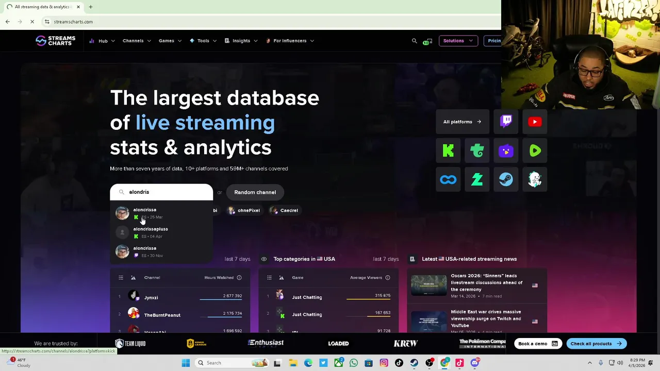Open the Solutions dropdown button
660x371 pixels.
(458, 41)
